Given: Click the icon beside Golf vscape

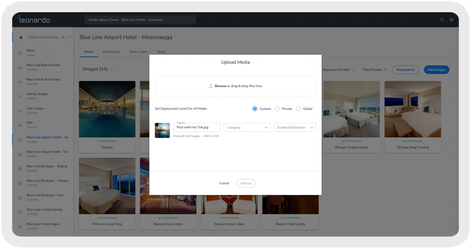Looking at the screenshot, I should tap(20, 111).
